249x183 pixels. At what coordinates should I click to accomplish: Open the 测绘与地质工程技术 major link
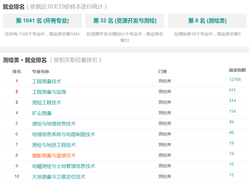point(54,145)
